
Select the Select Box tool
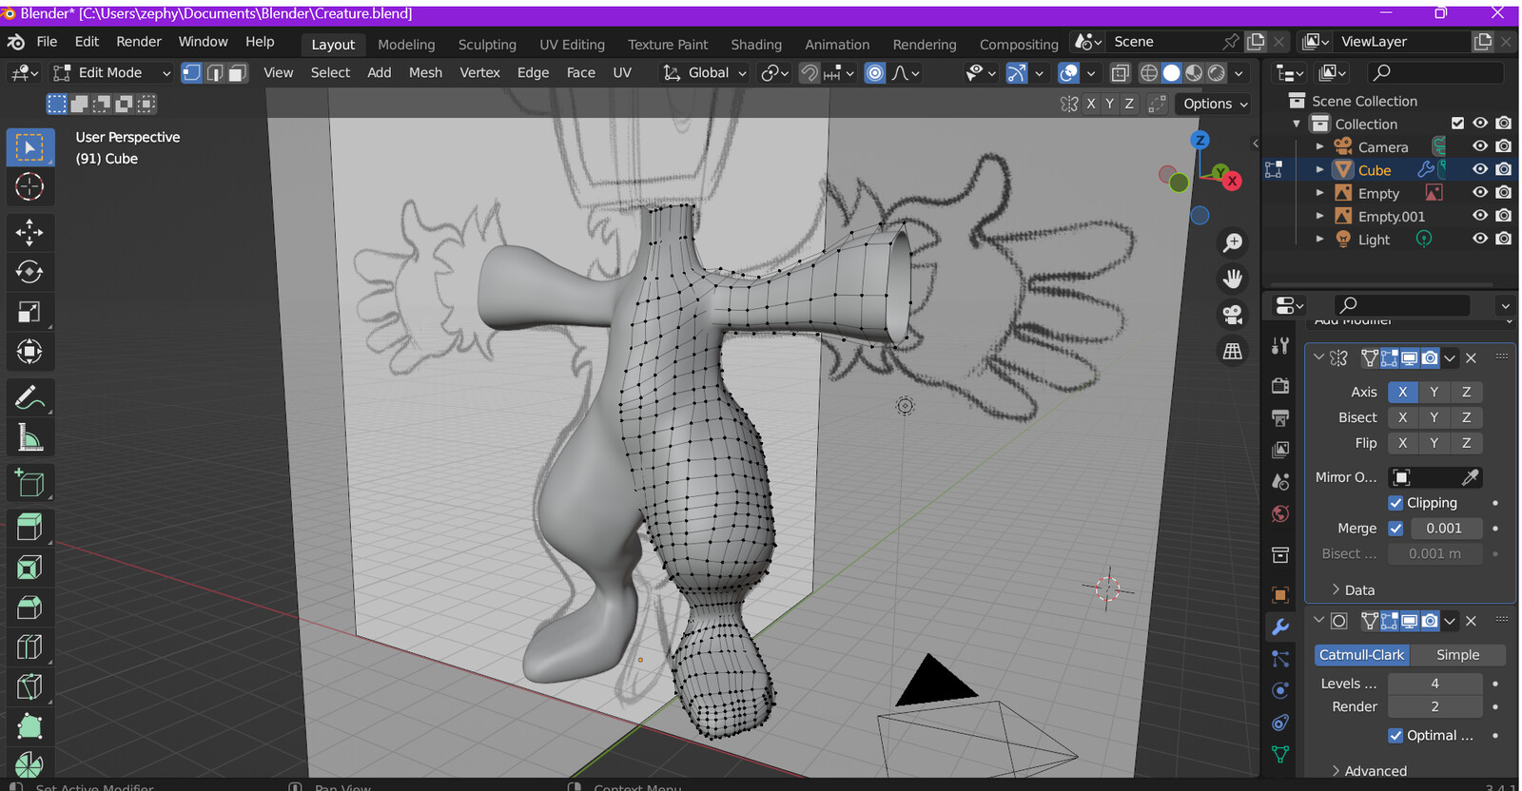pos(29,147)
